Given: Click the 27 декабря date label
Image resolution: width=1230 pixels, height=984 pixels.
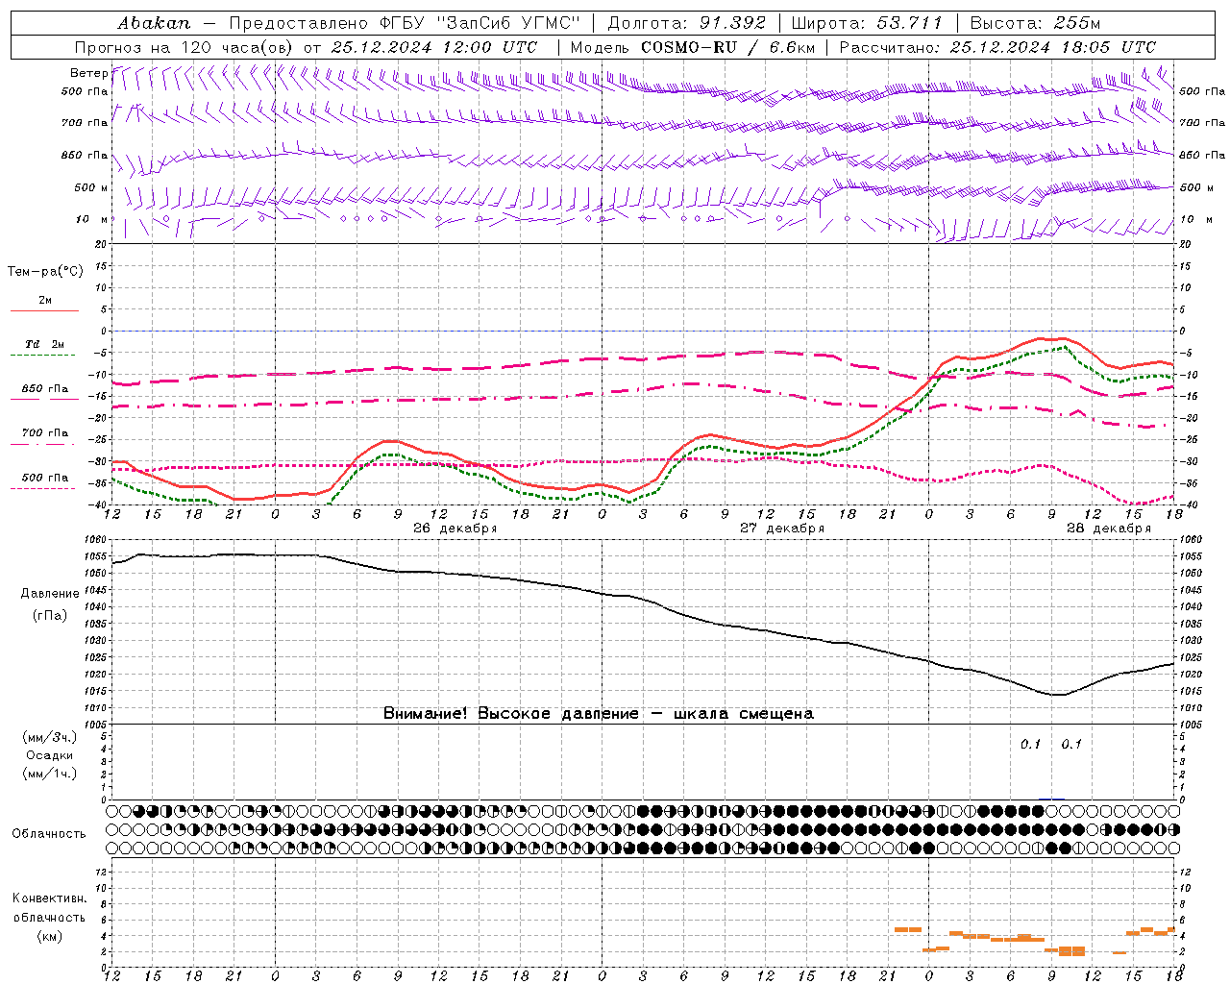Looking at the screenshot, I should (x=781, y=529).
